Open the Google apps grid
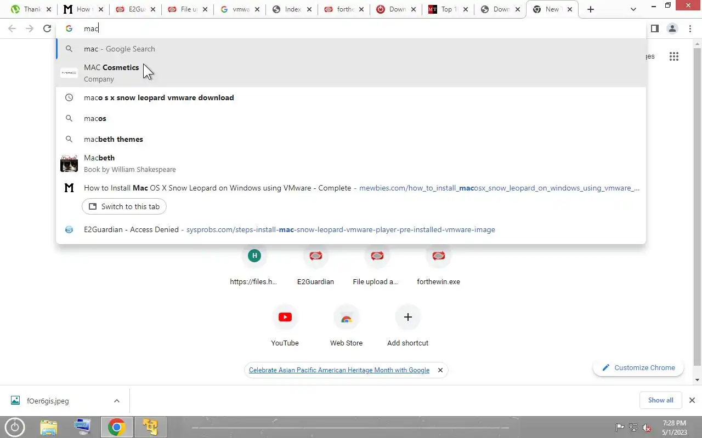 [674, 56]
